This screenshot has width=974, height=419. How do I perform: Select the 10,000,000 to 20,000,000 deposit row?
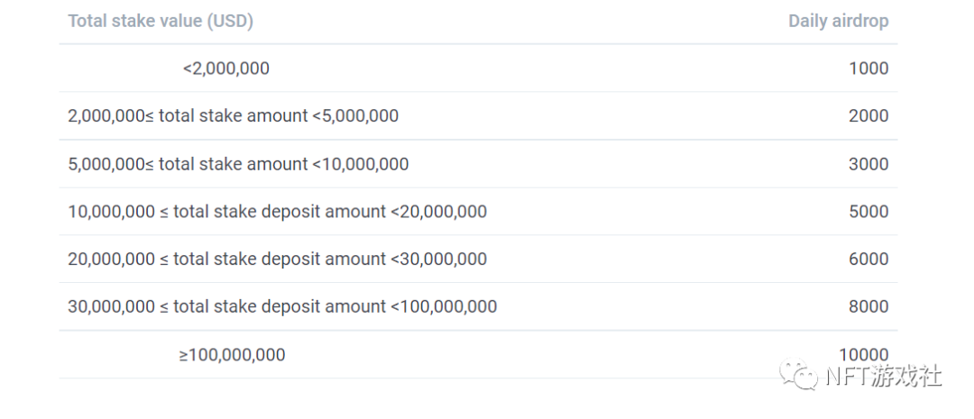tap(277, 212)
